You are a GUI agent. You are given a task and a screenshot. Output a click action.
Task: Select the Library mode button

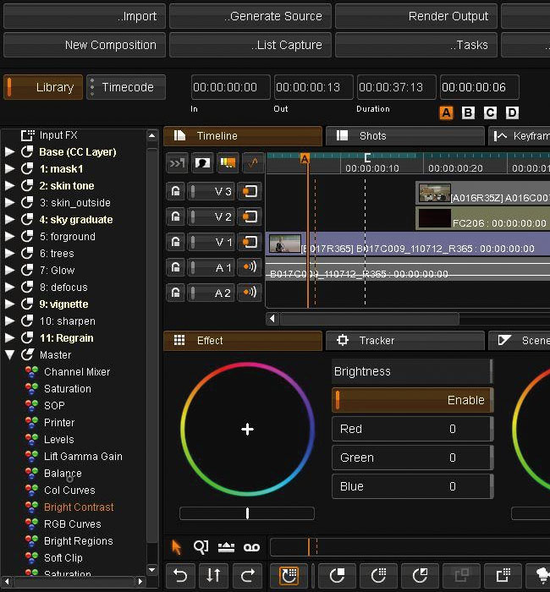pos(43,87)
